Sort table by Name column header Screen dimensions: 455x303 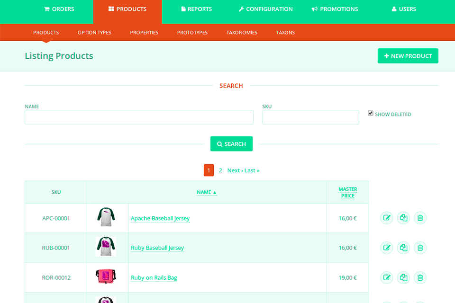tap(206, 192)
